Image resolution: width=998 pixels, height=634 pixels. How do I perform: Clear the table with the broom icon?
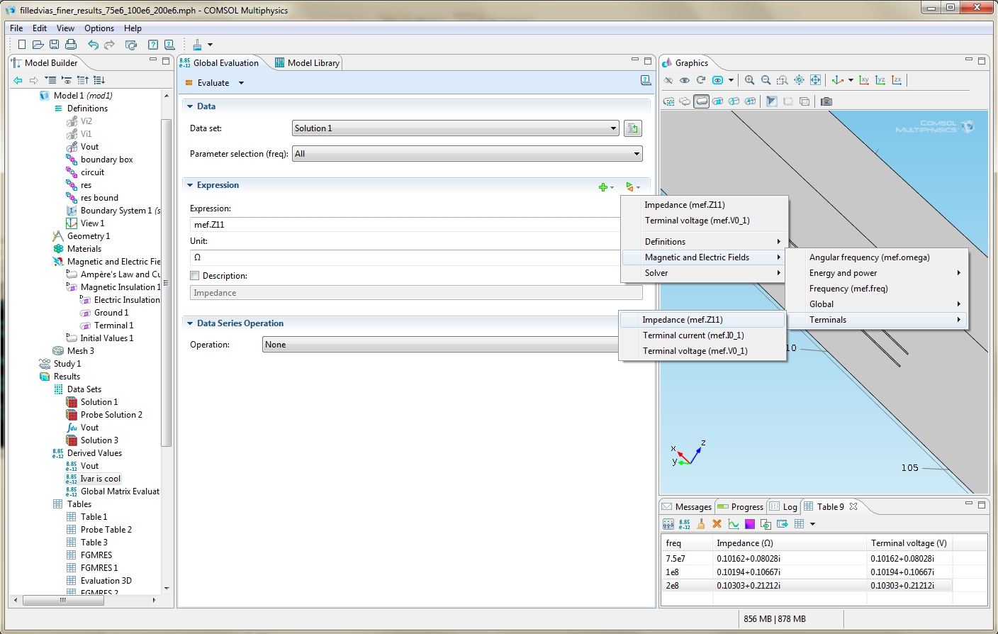[x=700, y=524]
